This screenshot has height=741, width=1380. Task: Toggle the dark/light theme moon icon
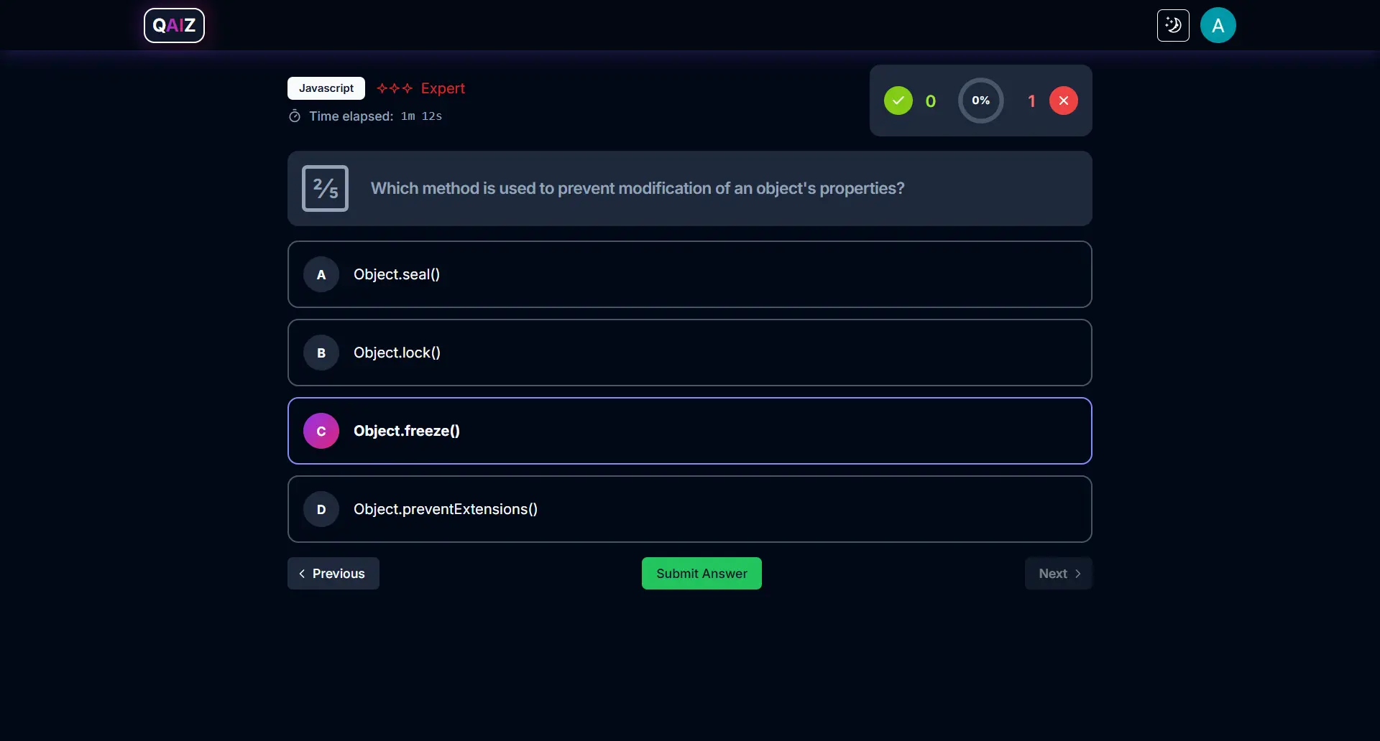1173,26
